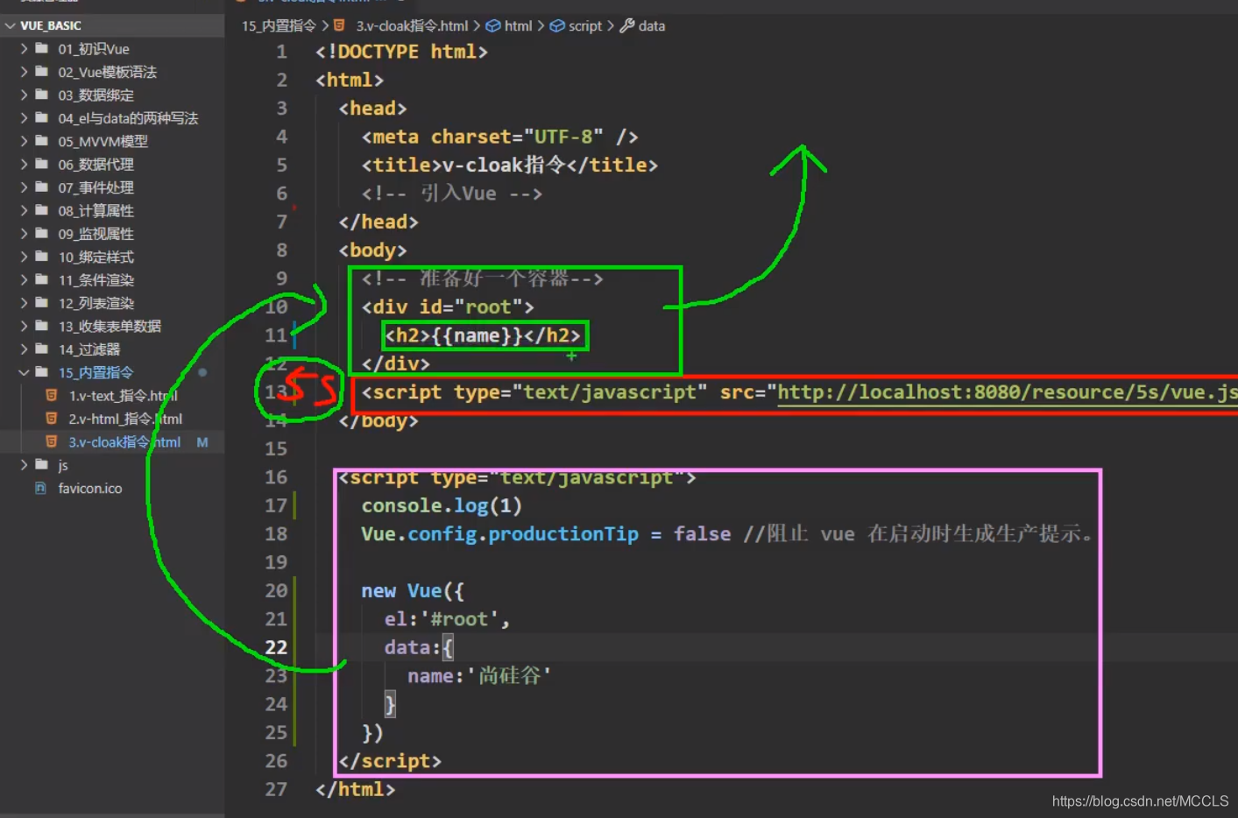Click the data wrench icon in breadcrumb
Viewport: 1238px width, 818px height.
pyautogui.click(x=627, y=26)
